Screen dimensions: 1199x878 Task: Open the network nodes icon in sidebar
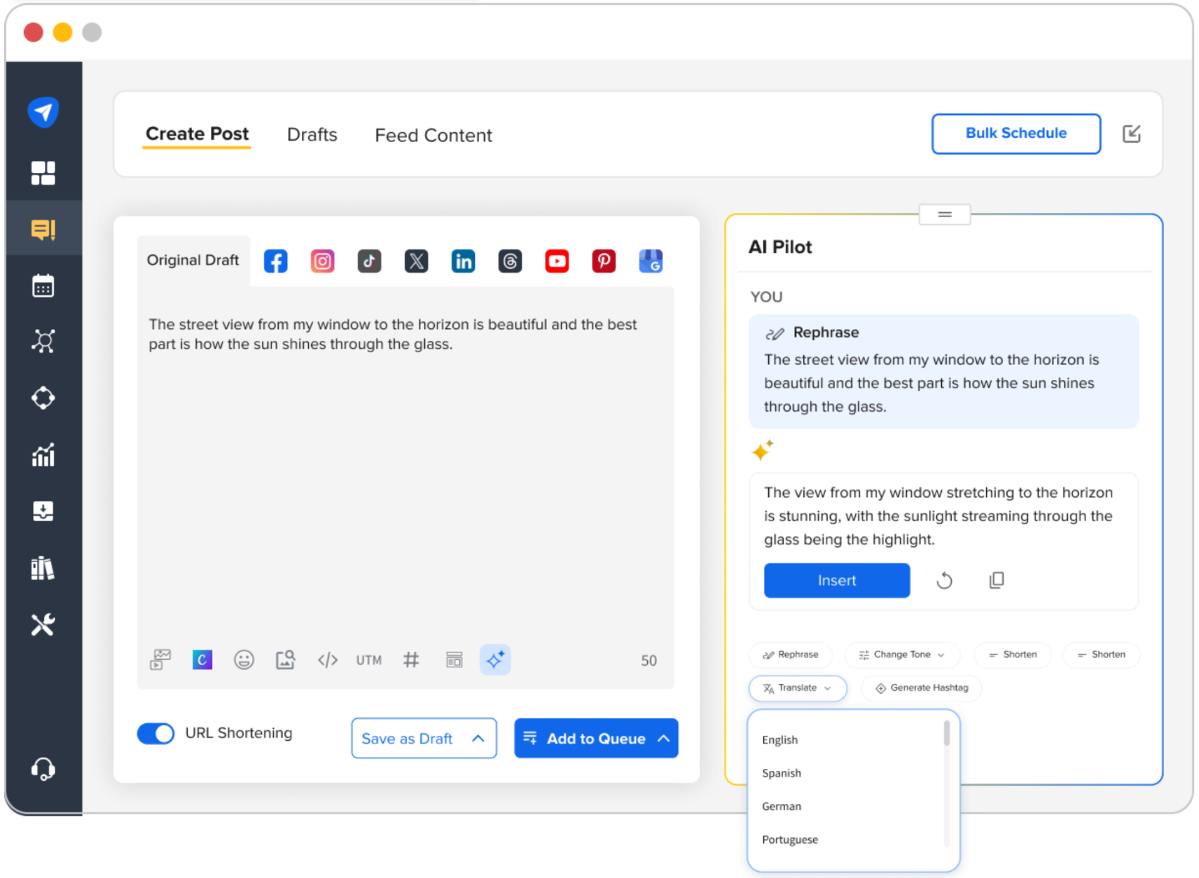(43, 342)
